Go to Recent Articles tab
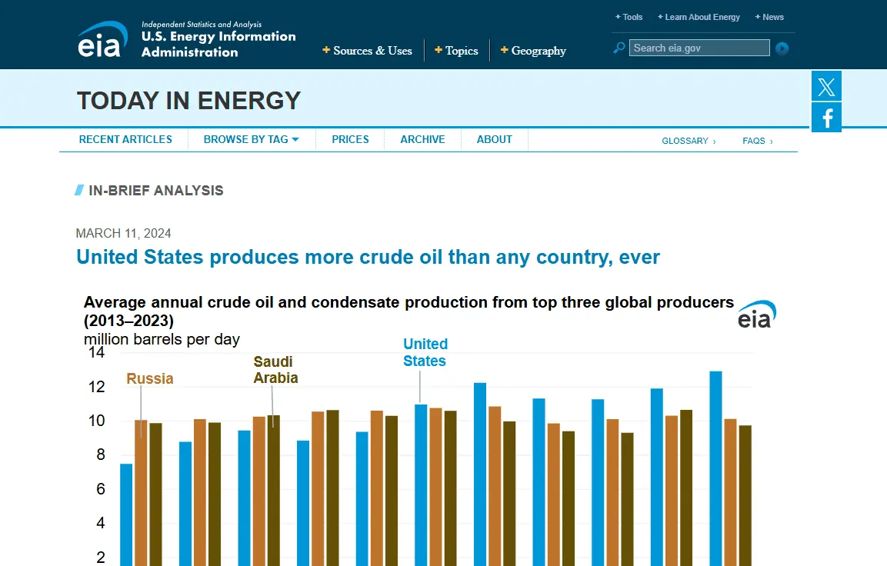The image size is (887, 566). click(x=125, y=139)
